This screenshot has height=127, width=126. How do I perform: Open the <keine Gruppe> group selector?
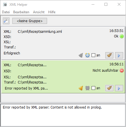30,21
